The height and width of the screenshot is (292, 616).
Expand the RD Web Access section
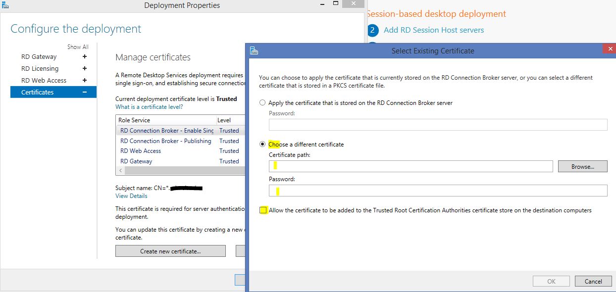point(85,80)
